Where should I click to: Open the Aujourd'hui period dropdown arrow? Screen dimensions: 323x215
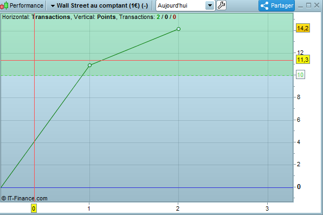click(210, 5)
